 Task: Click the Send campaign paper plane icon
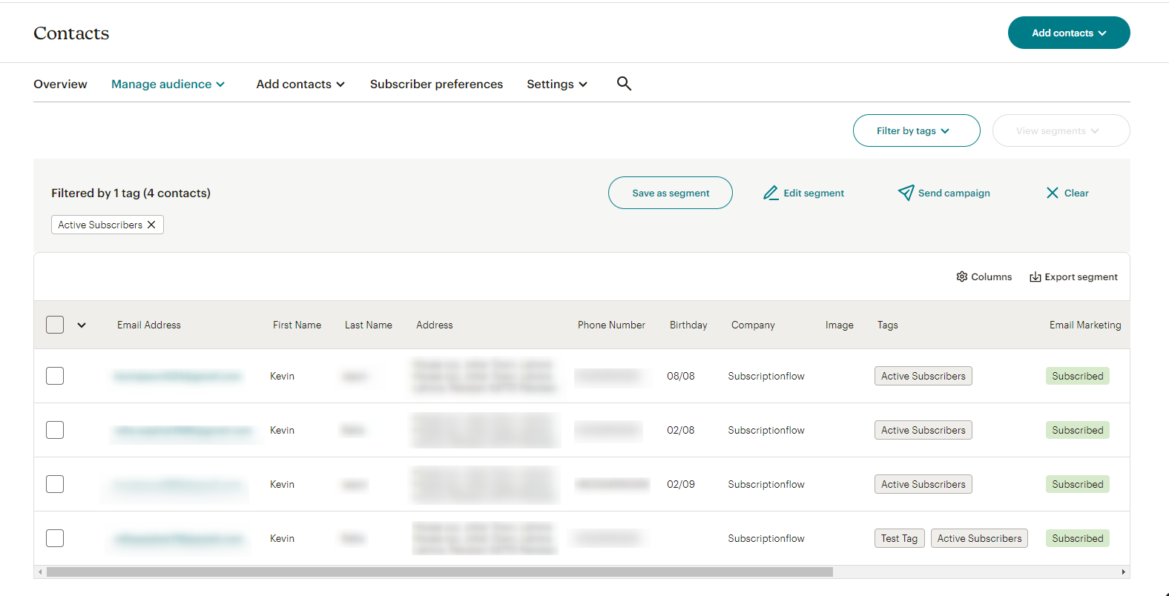(906, 193)
